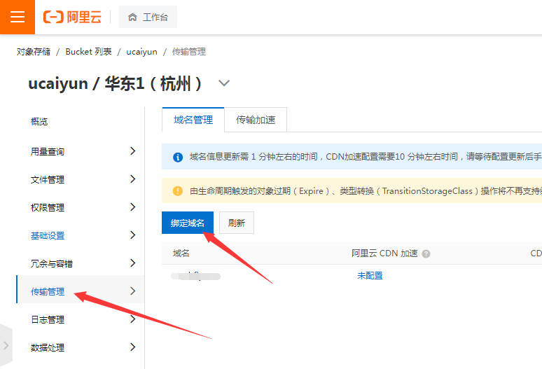Expand 数据处理 chevron arrow
Screen dimensions: 542x369
point(133,347)
